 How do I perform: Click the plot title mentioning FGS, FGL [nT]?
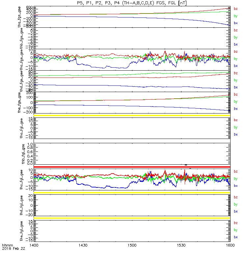[x=132, y=3]
